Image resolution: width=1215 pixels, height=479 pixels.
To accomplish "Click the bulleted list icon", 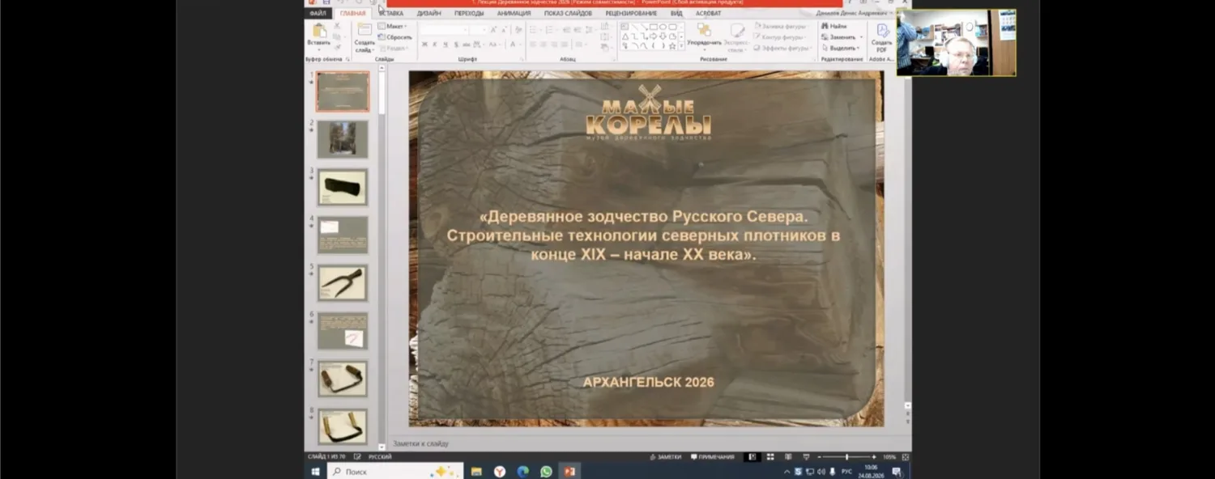I will tap(533, 29).
